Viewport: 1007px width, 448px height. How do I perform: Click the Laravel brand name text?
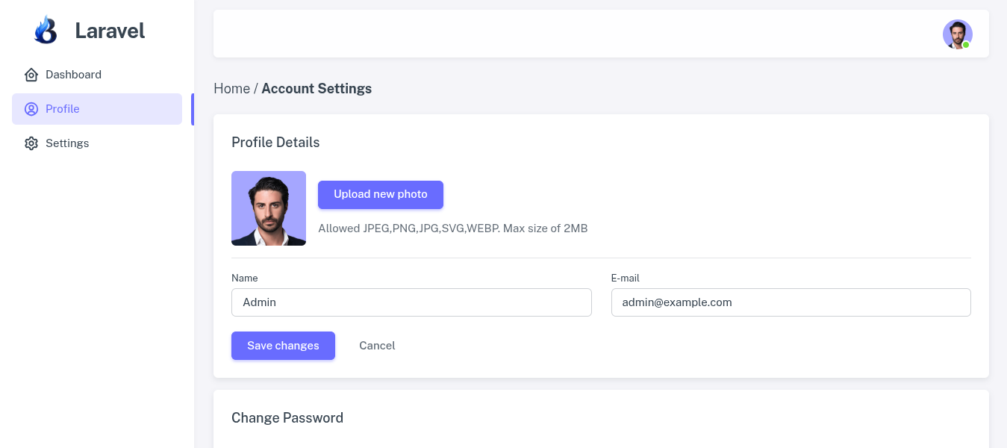pyautogui.click(x=110, y=31)
